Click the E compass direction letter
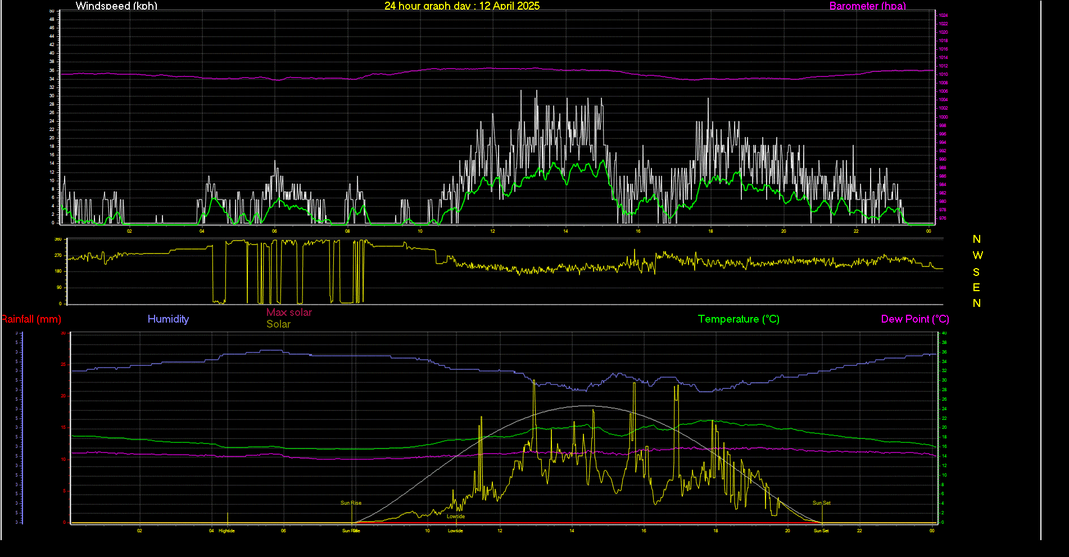This screenshot has height=557, width=1069. pos(976,288)
